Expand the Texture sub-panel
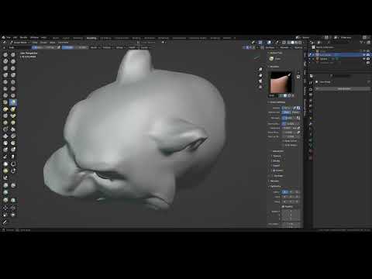The width and height of the screenshot is (372, 279). (x=271, y=156)
